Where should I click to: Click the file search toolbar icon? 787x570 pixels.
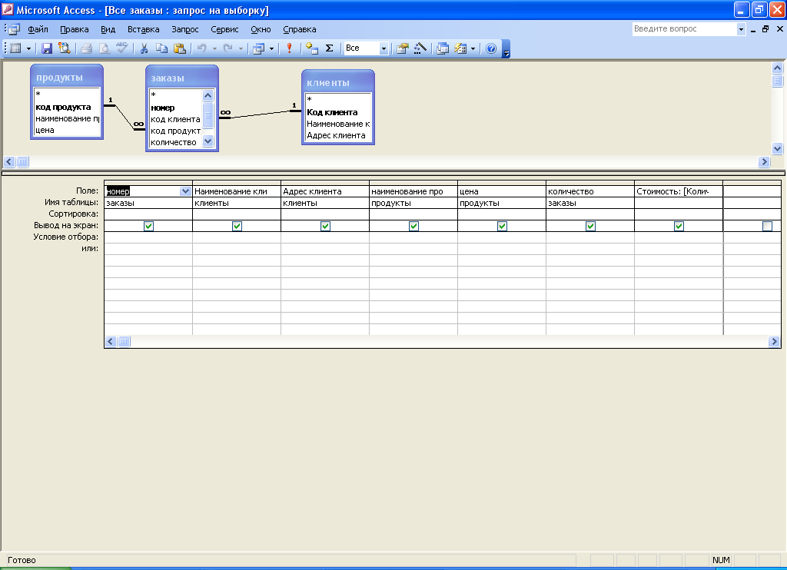(65, 48)
